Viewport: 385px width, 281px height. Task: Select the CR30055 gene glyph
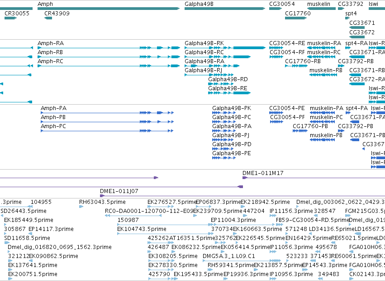click(10, 18)
